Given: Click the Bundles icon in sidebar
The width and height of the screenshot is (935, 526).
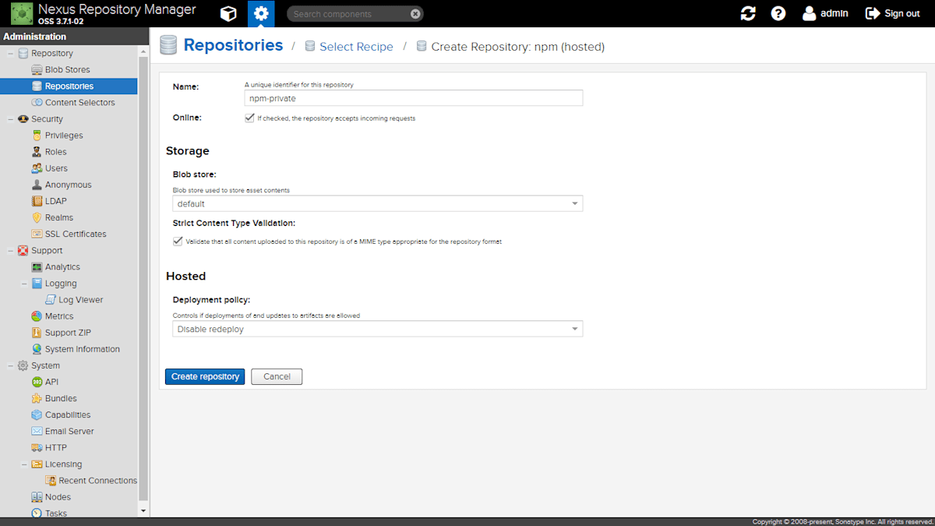Looking at the screenshot, I should (x=37, y=398).
